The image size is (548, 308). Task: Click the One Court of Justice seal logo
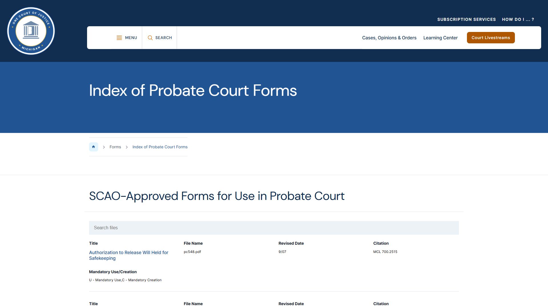pos(31,31)
